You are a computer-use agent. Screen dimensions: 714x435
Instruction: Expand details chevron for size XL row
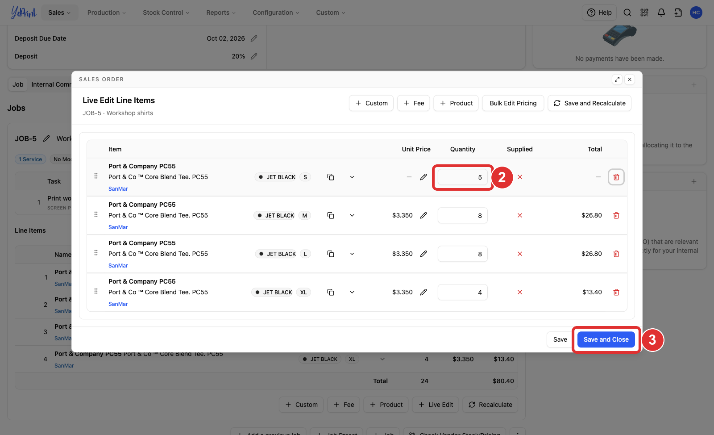click(x=352, y=293)
